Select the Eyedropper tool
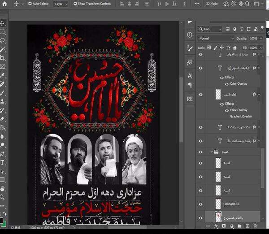The image size is (269, 234). point(2,75)
